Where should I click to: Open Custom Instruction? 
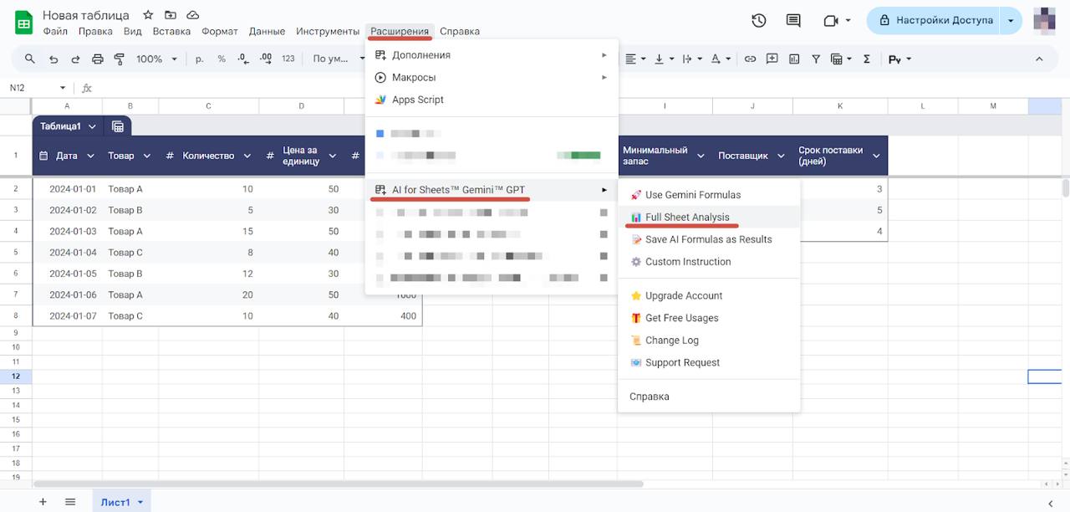(x=709, y=262)
